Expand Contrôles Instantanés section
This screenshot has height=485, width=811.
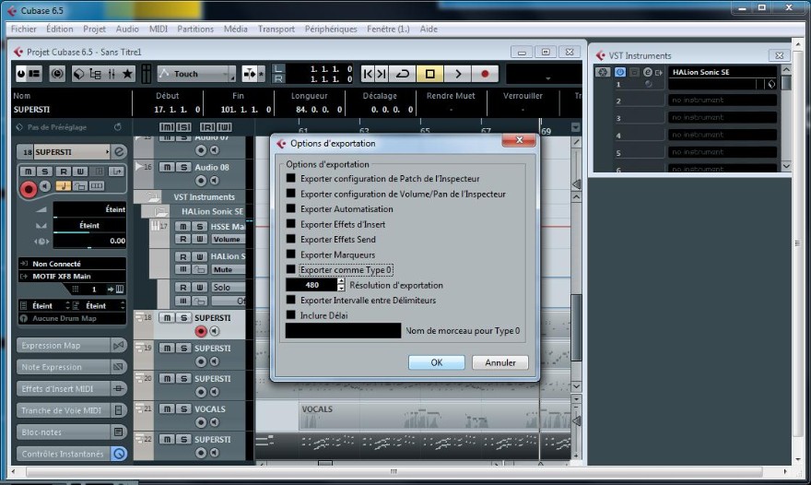tap(71, 454)
